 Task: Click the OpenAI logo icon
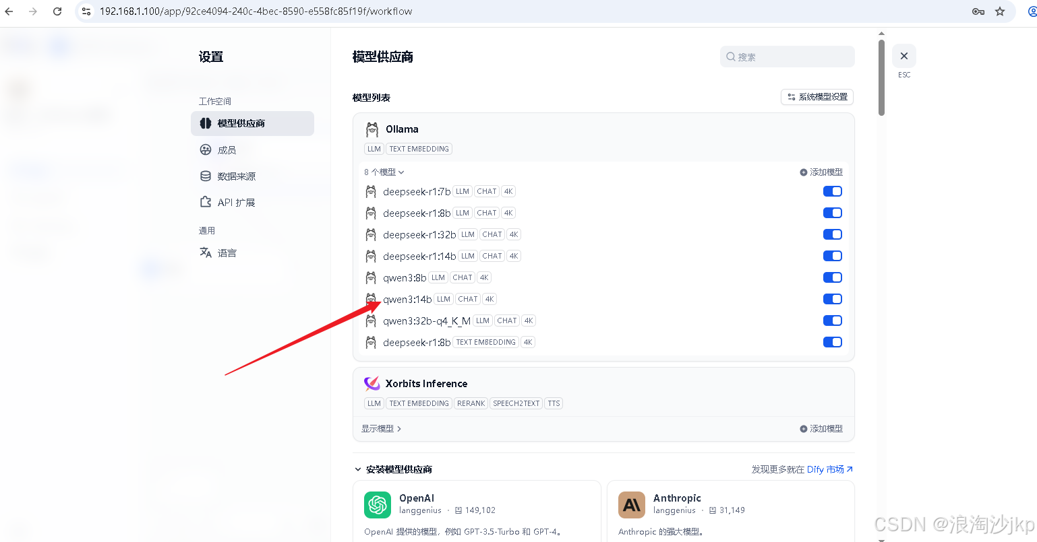(x=378, y=505)
